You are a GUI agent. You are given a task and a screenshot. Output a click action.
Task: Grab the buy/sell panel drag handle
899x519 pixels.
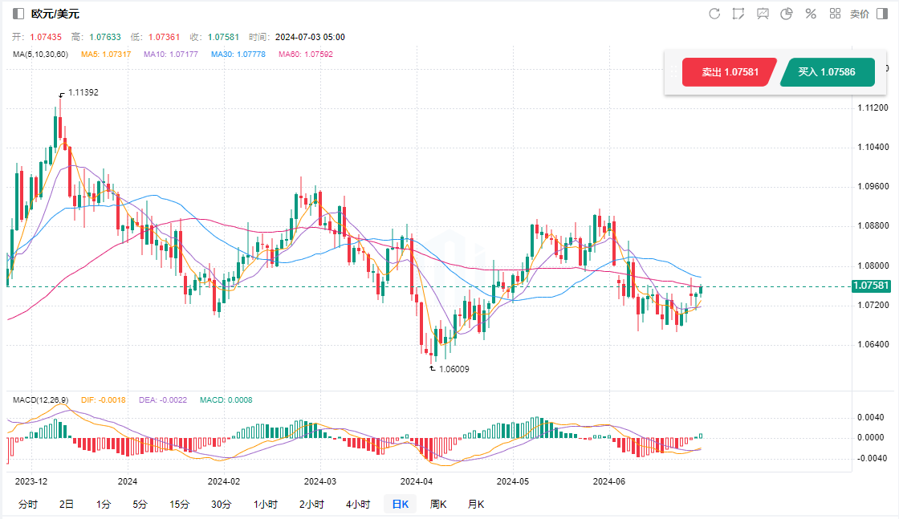673,72
